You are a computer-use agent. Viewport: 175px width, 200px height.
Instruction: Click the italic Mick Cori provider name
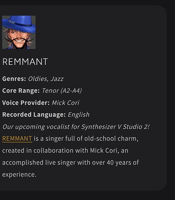pyautogui.click(x=65, y=103)
